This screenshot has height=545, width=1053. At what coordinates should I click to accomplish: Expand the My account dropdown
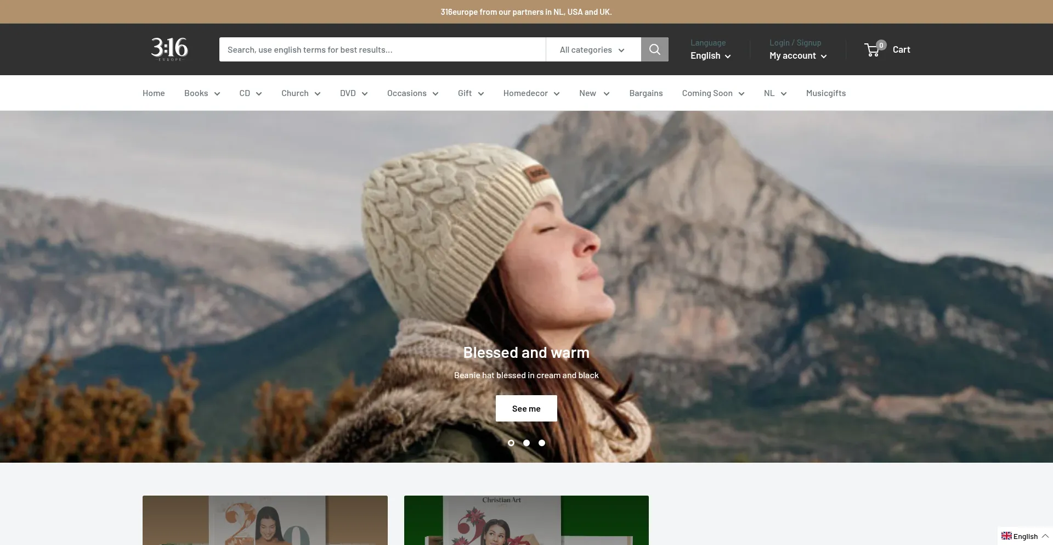(x=797, y=56)
